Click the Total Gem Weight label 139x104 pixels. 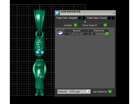click(67, 18)
